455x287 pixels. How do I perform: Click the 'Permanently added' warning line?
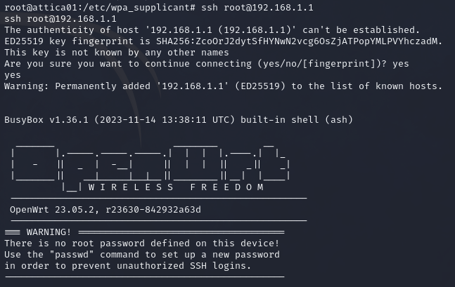[x=223, y=86]
